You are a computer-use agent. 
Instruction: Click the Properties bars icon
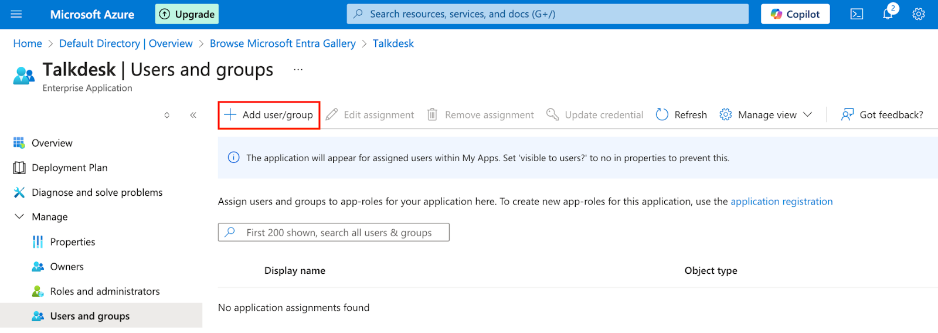click(38, 242)
